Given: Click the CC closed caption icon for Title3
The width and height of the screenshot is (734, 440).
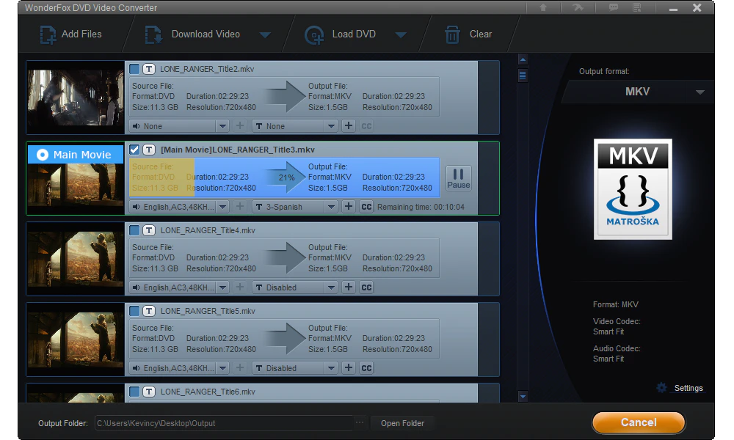Looking at the screenshot, I should [x=366, y=207].
